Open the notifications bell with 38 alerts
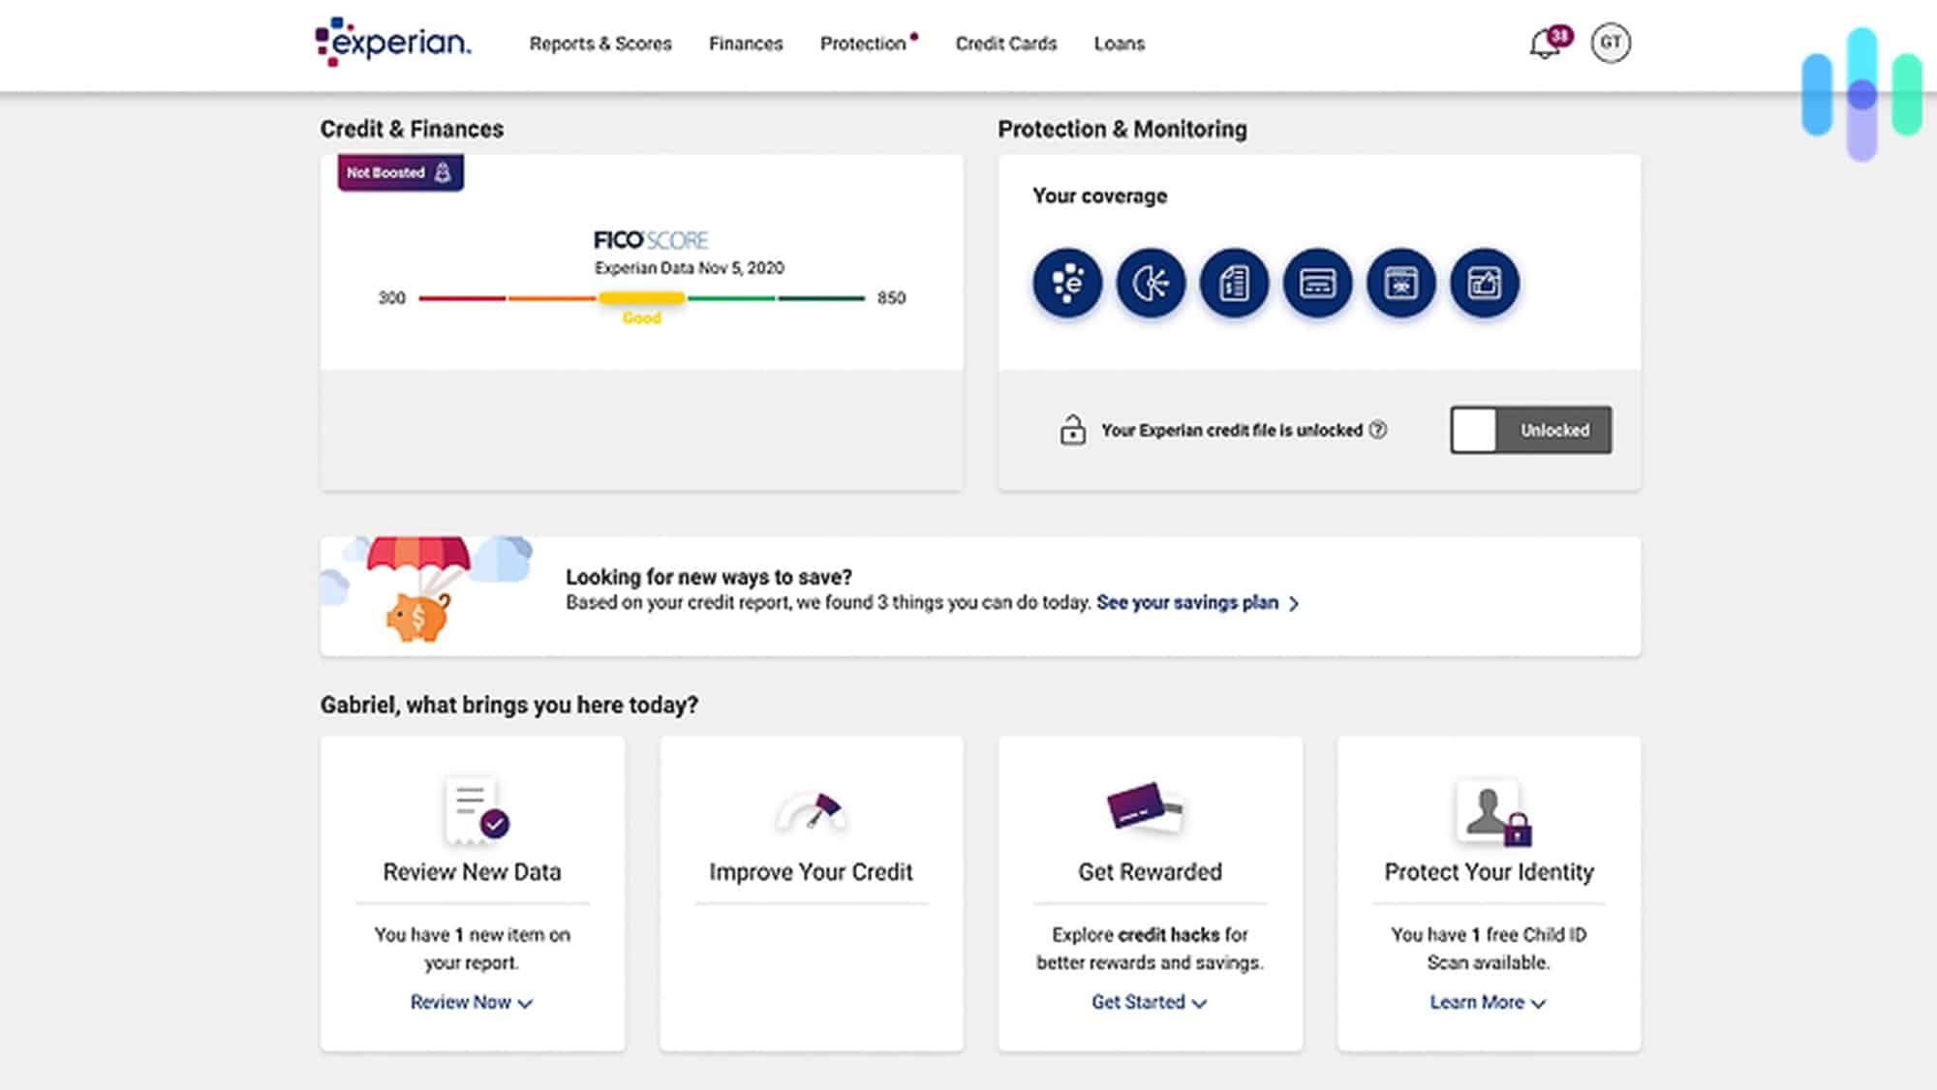Viewport: 1937px width, 1090px height. pyautogui.click(x=1543, y=44)
